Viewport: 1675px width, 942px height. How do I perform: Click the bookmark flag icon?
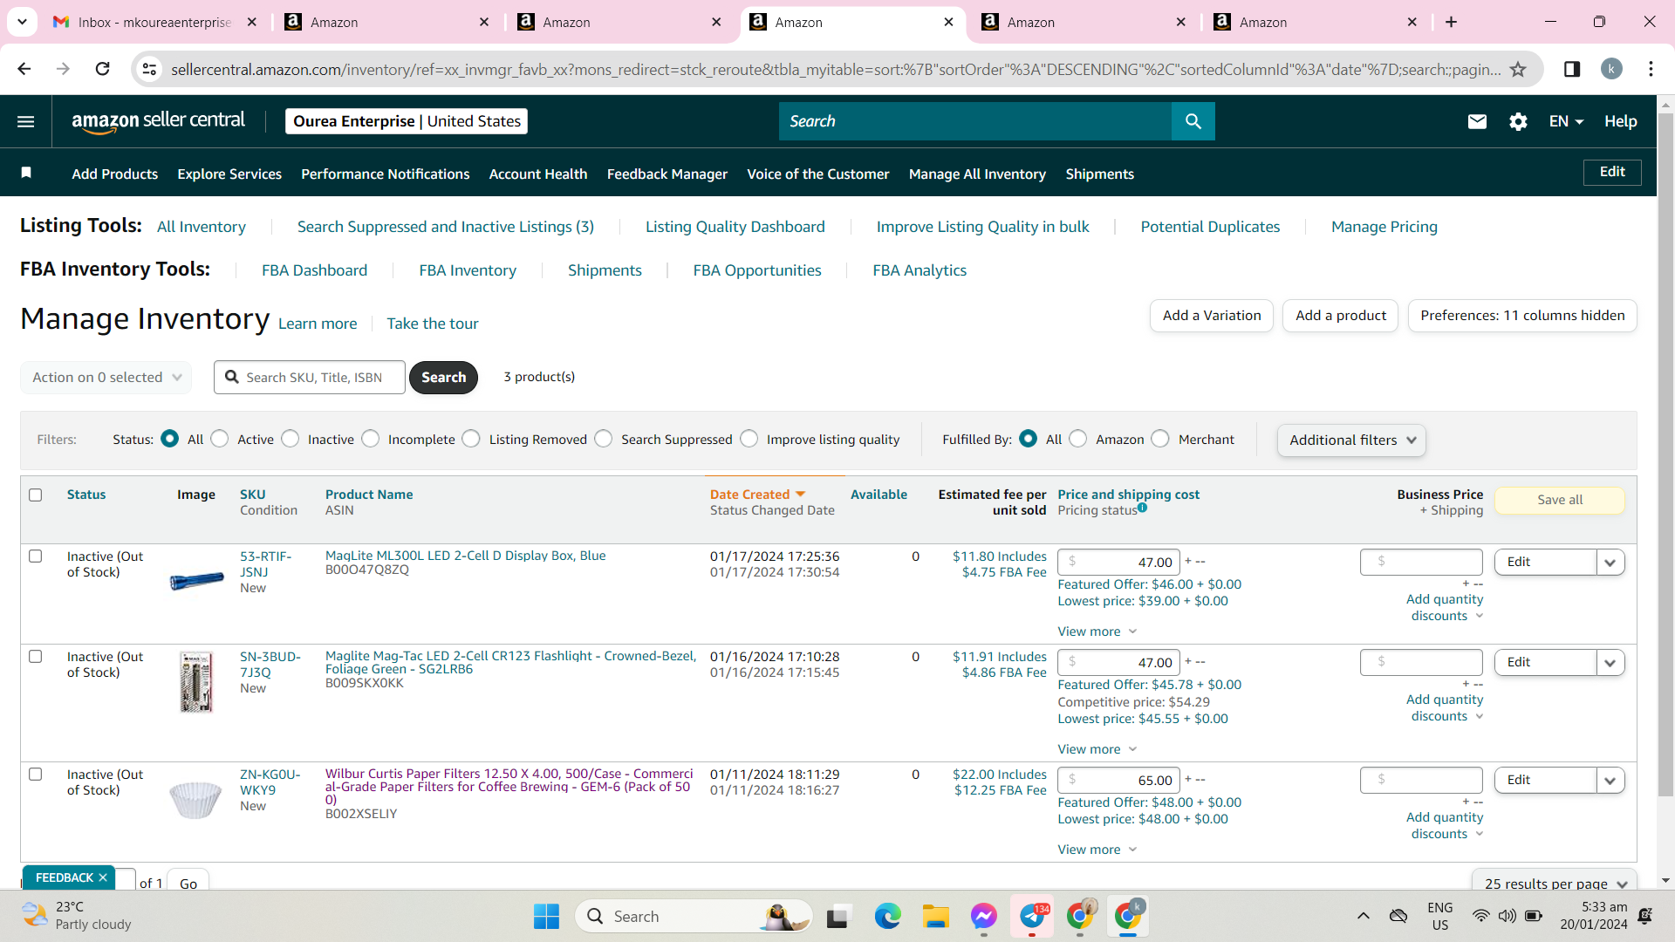click(x=26, y=173)
